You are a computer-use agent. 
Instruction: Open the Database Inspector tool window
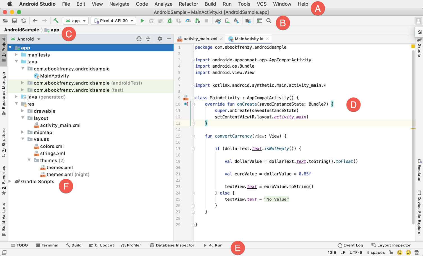coord(172,245)
